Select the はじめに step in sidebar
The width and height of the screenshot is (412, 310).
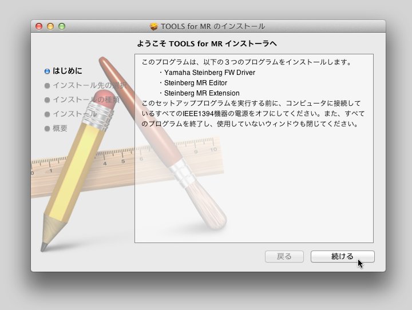point(68,71)
